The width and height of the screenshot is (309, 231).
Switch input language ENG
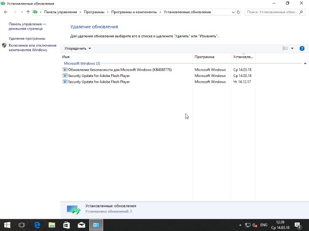264,225
